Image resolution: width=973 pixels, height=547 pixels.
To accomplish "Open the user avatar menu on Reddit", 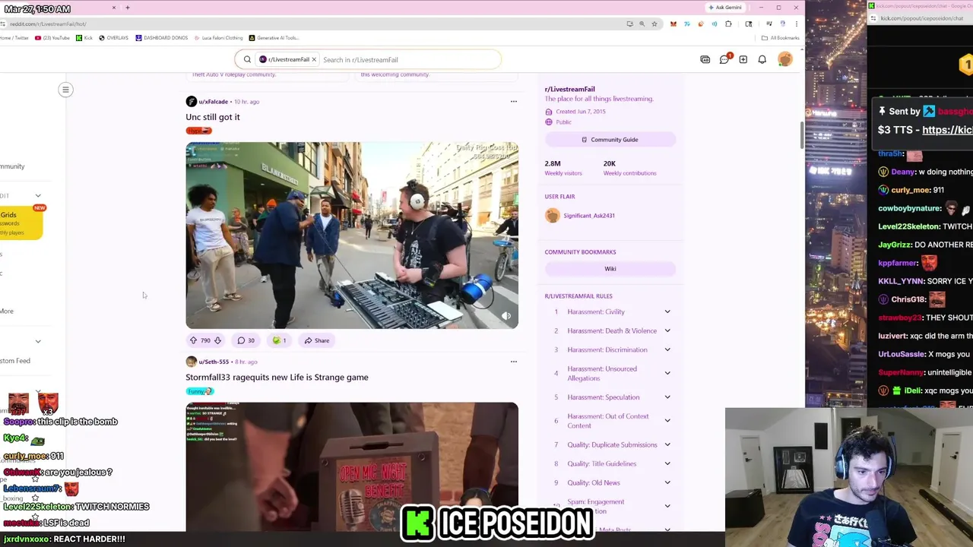I will point(785,59).
